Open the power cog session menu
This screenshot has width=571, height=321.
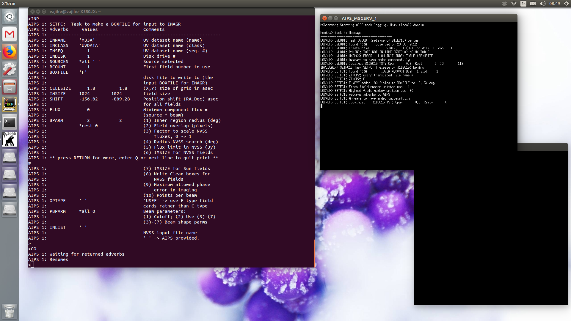(566, 4)
